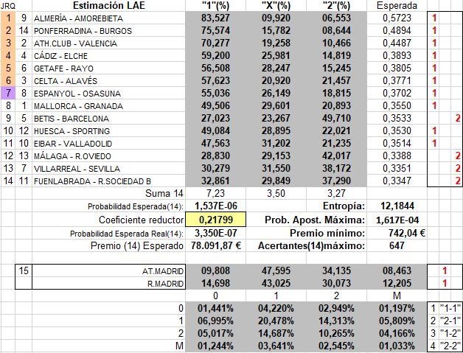Click the 1,617E-04 Prob. Apost. Máxima value

pos(397,220)
